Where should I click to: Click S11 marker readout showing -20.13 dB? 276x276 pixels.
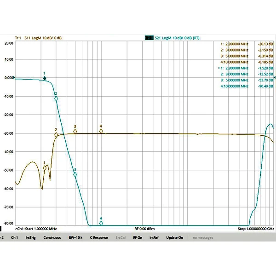(x=247, y=44)
